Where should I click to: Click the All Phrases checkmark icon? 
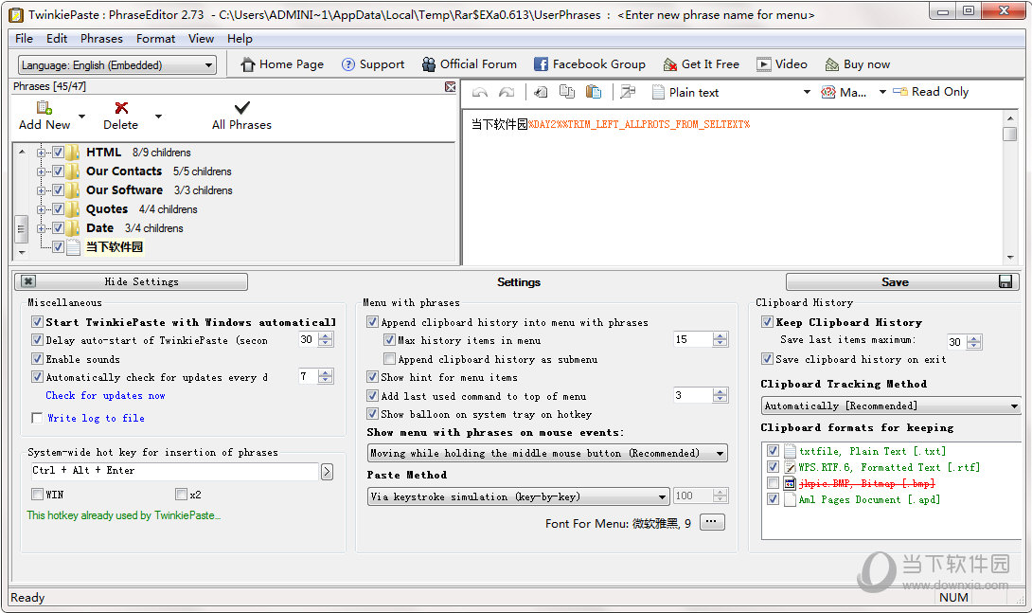(x=242, y=107)
